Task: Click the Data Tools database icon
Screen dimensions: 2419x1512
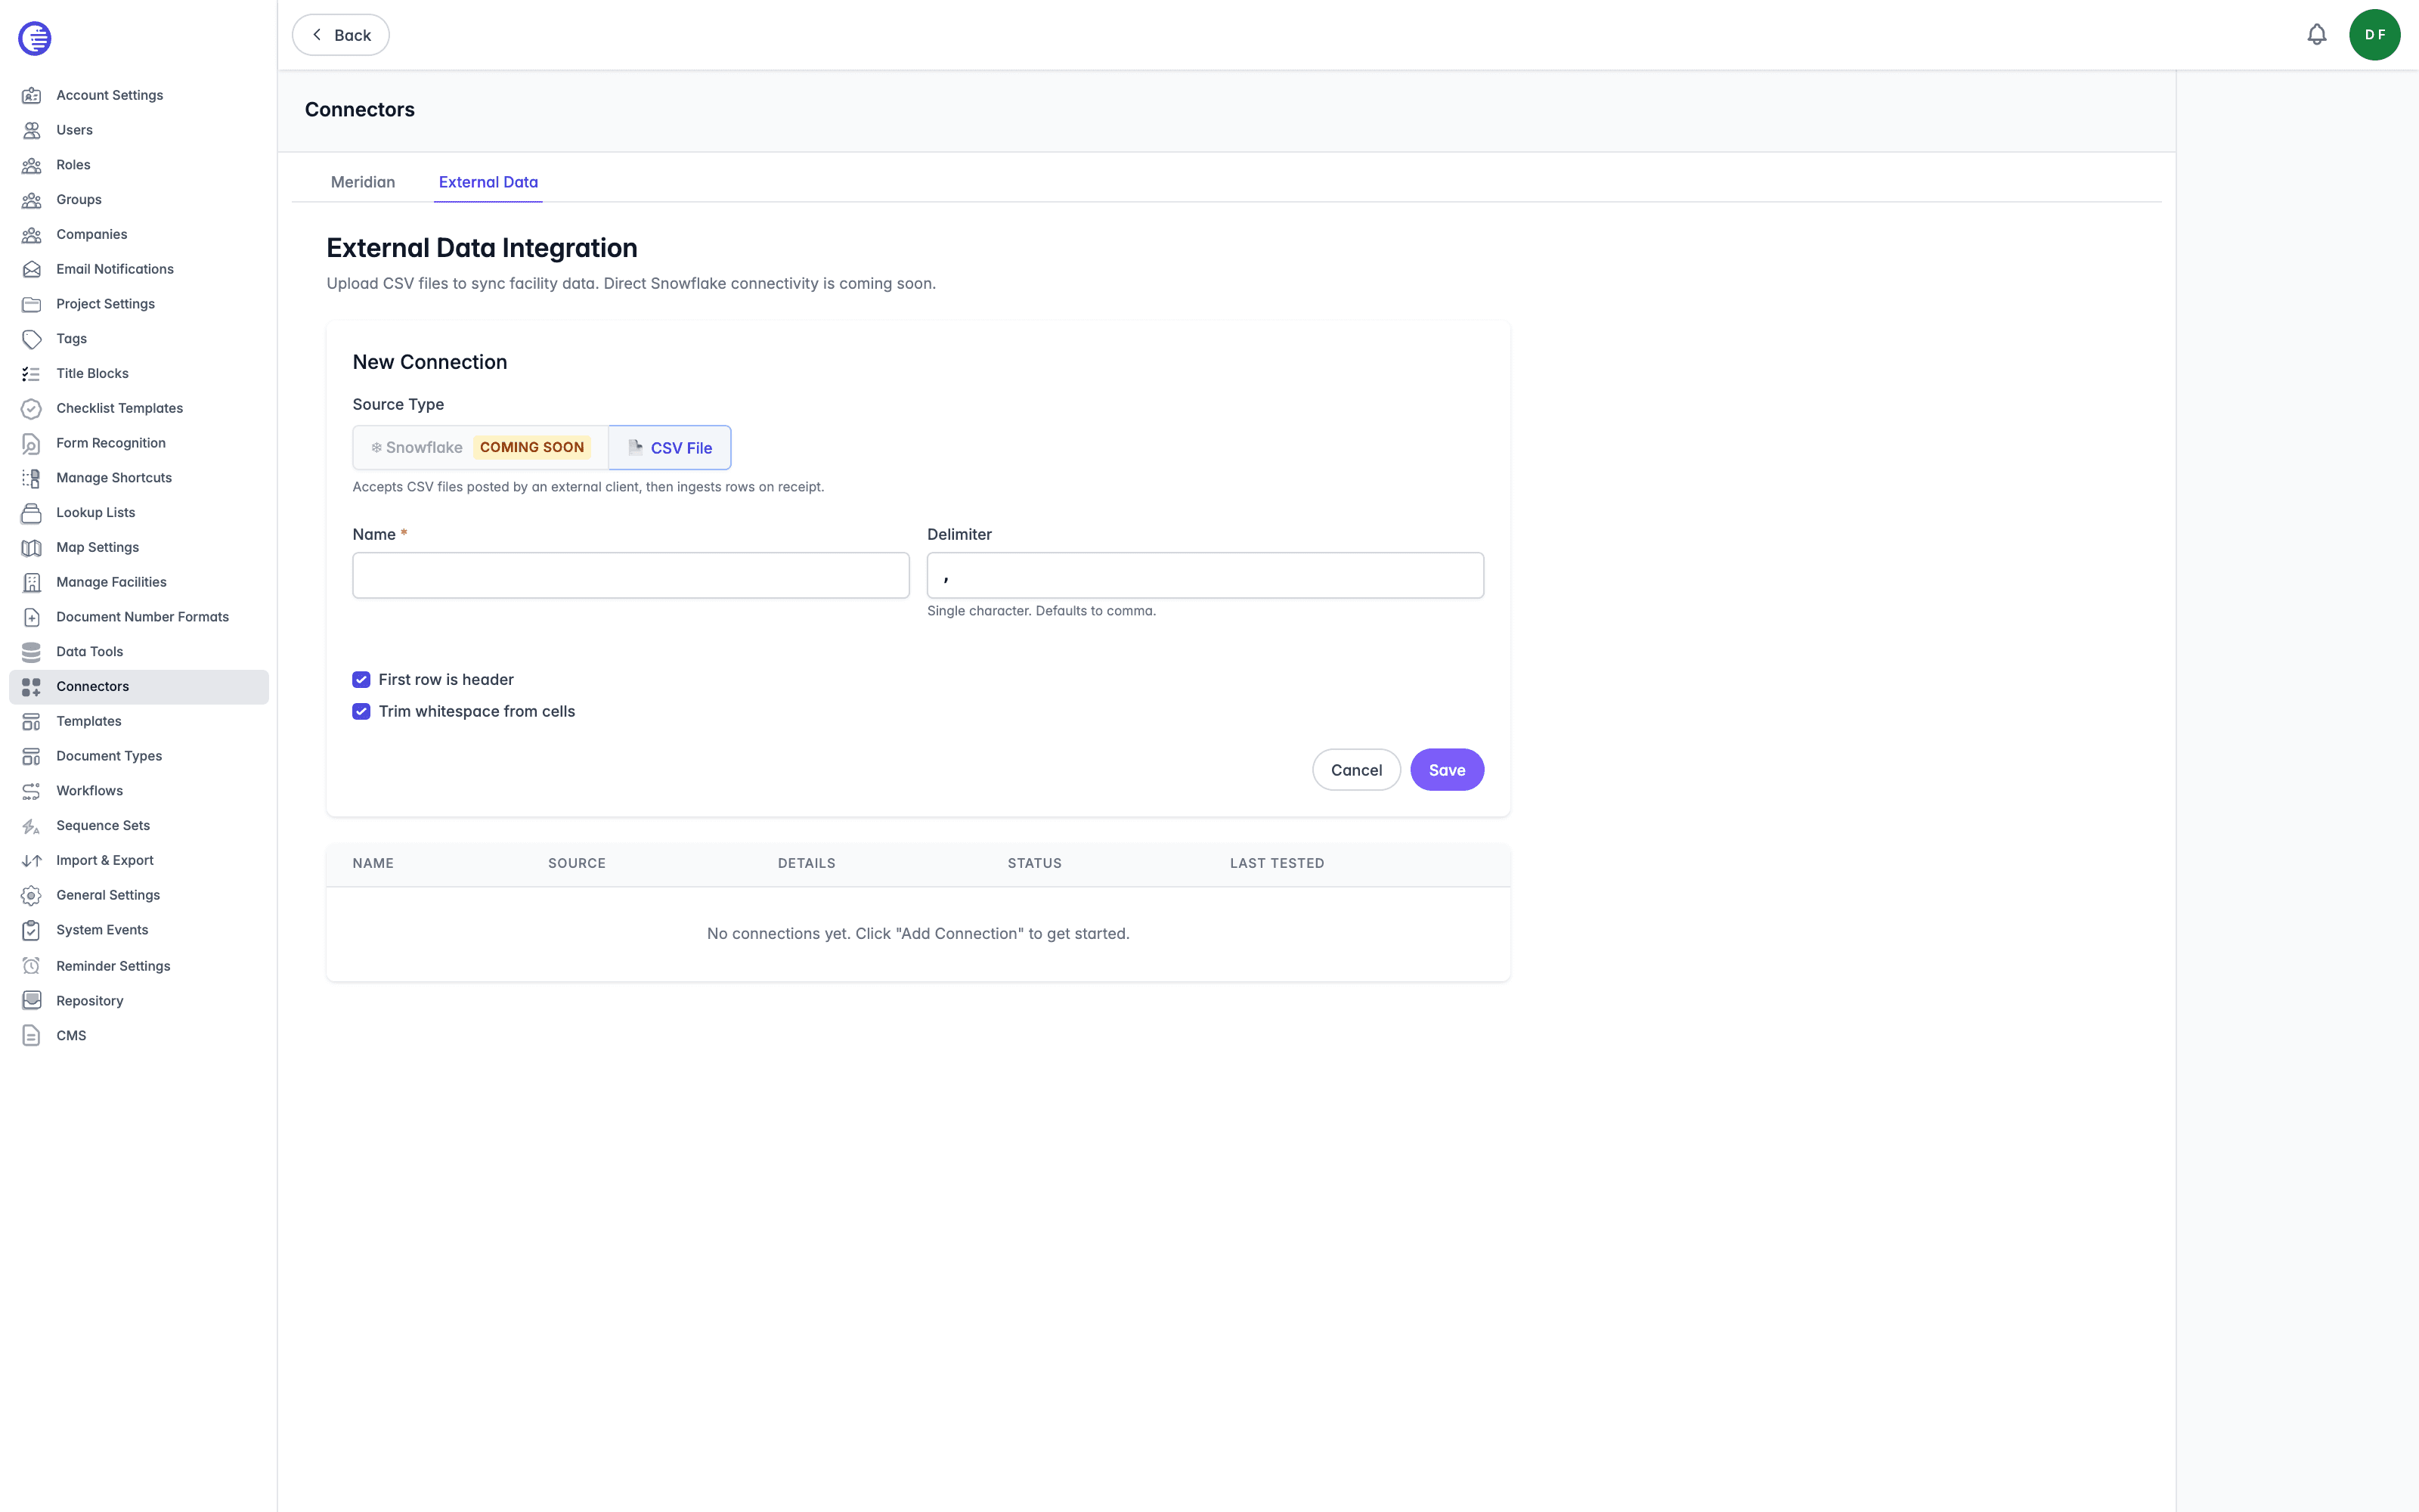Action: 32,652
